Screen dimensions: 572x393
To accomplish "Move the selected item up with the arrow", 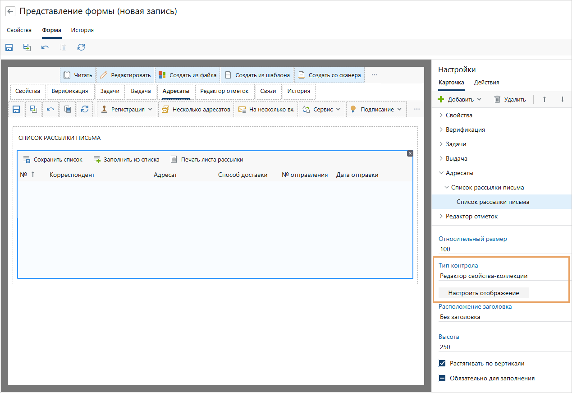I will coord(545,99).
